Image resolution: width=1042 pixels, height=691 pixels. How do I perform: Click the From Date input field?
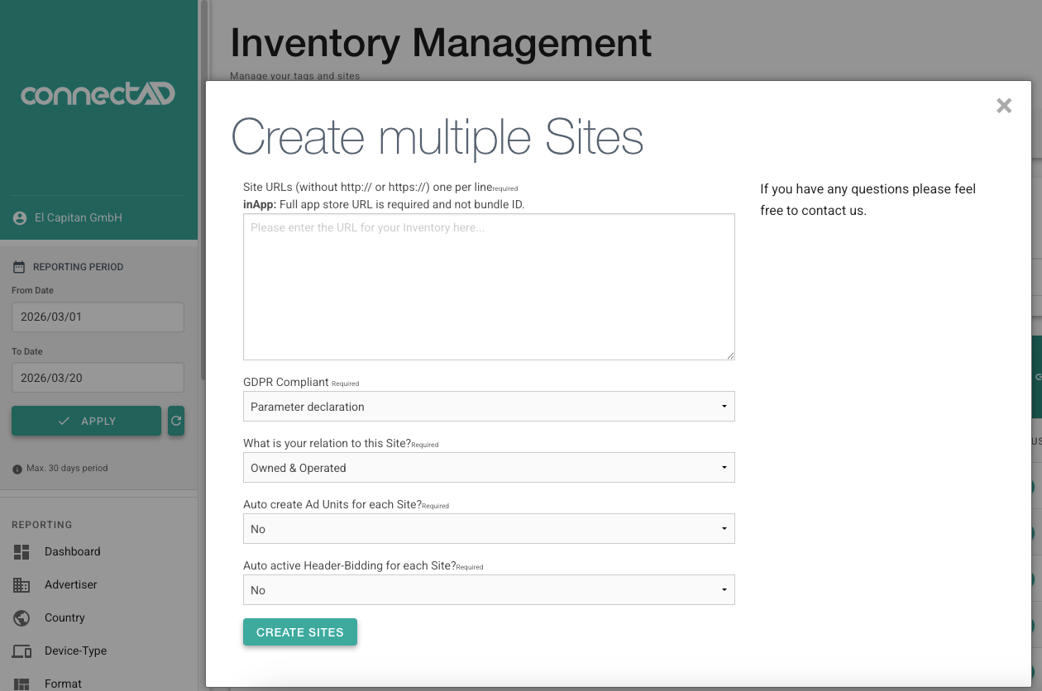98,317
